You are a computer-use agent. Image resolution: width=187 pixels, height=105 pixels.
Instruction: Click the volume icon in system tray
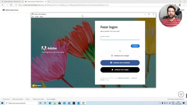tap(167, 103)
